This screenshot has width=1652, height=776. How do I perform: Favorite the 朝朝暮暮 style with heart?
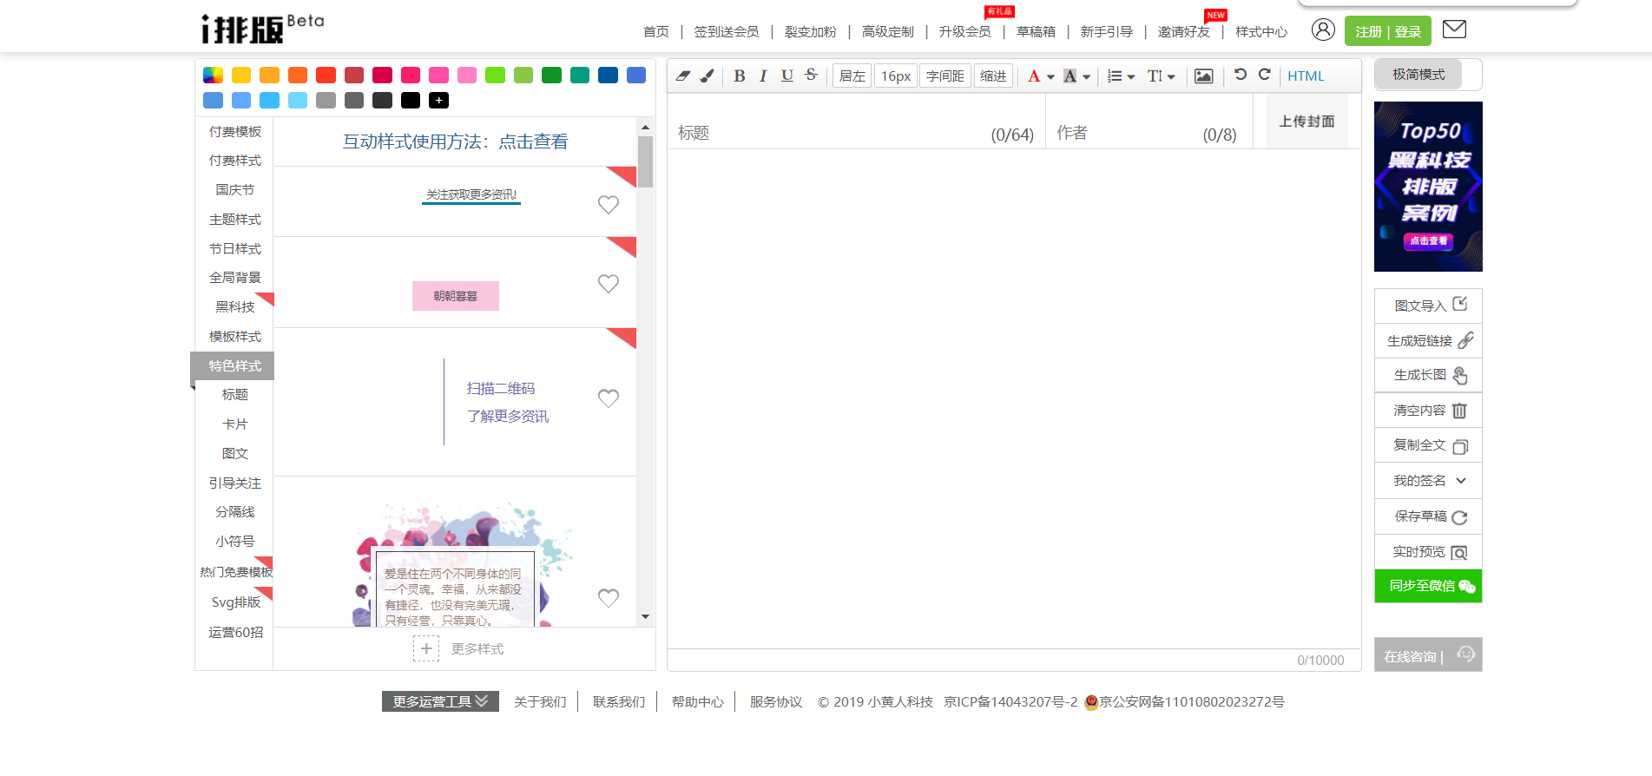(x=609, y=284)
